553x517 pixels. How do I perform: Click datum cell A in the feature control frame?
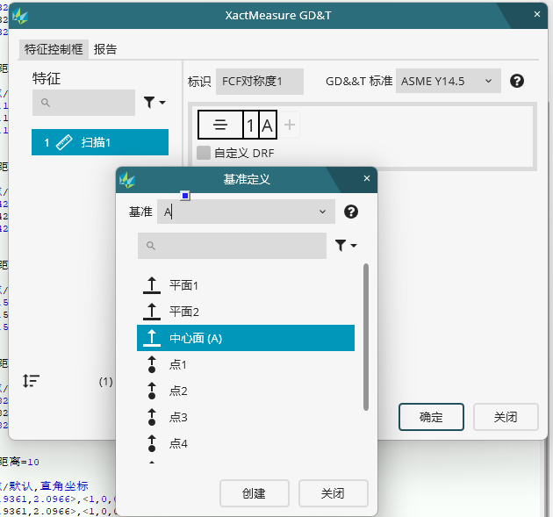tap(268, 125)
